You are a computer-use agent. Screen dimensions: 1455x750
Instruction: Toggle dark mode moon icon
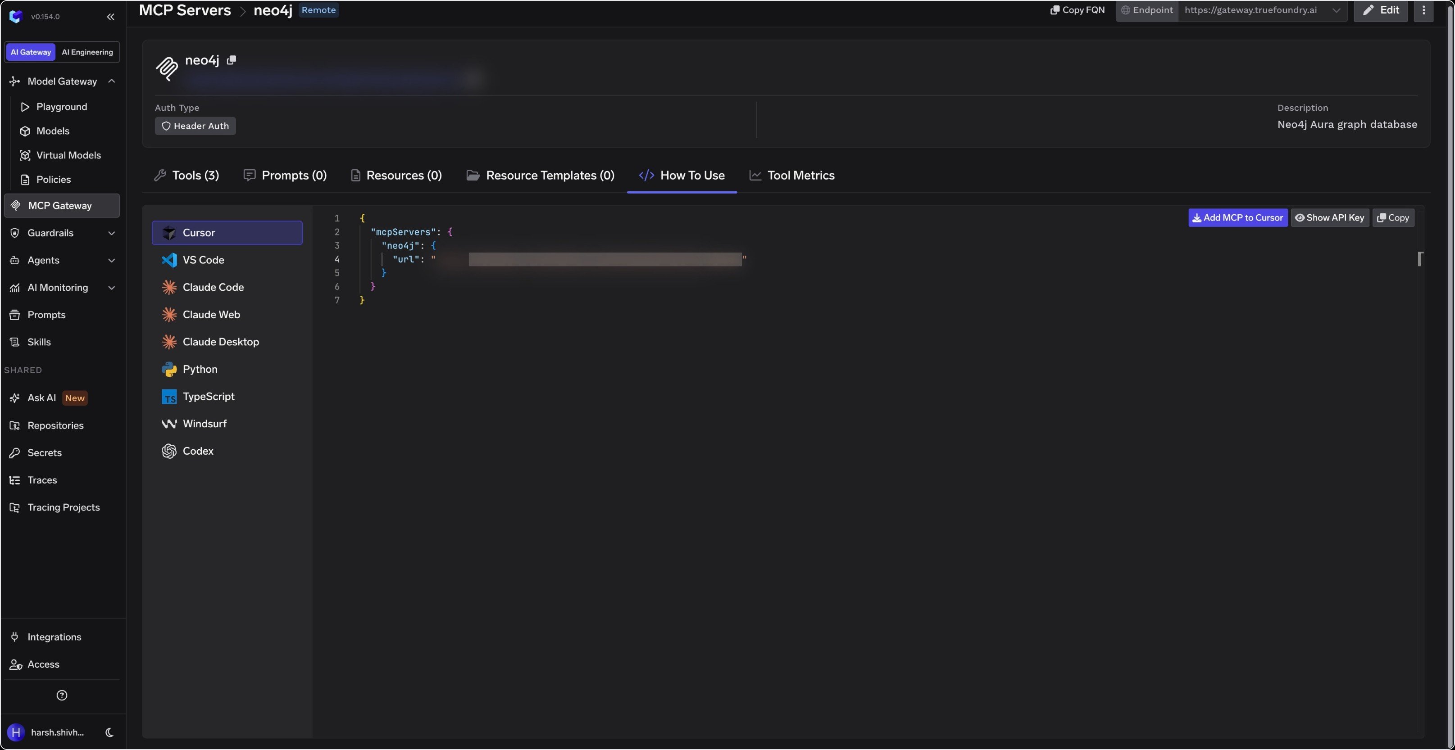tap(109, 732)
